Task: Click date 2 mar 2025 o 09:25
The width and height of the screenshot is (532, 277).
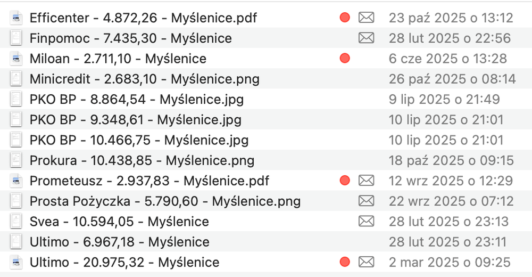Action: (450, 263)
